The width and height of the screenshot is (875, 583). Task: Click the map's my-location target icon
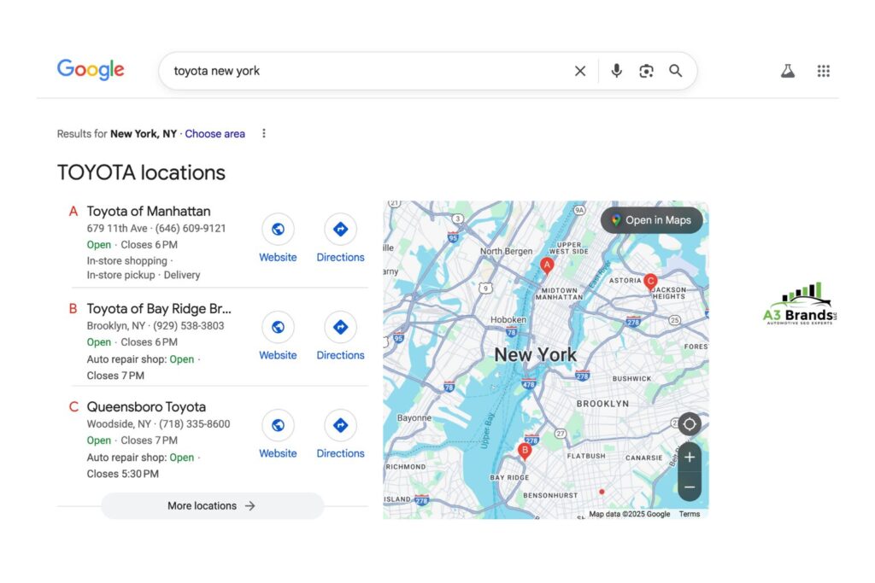[x=690, y=424]
